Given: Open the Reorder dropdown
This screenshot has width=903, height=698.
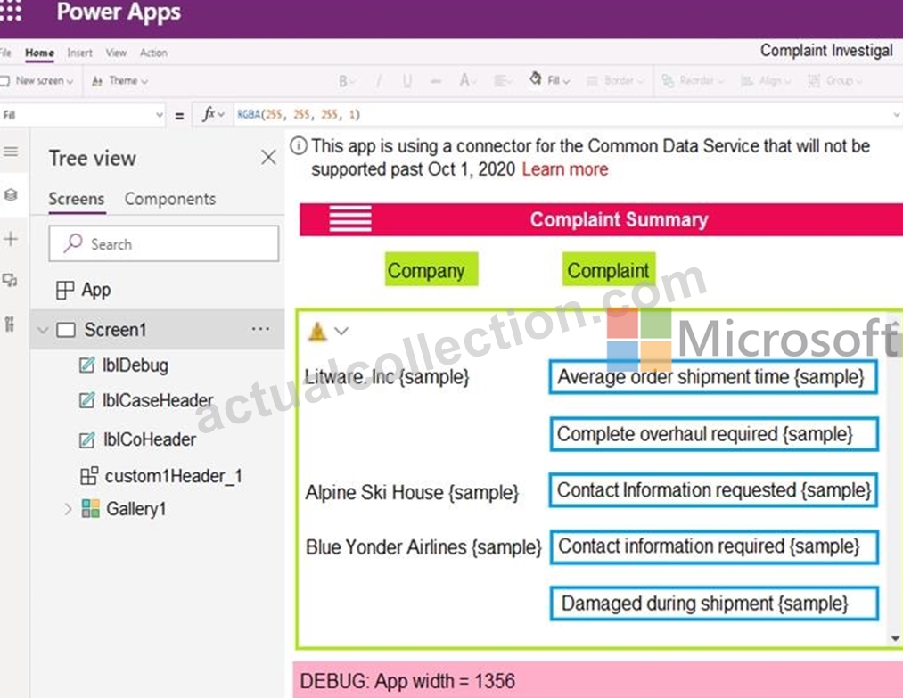Looking at the screenshot, I should click(691, 81).
